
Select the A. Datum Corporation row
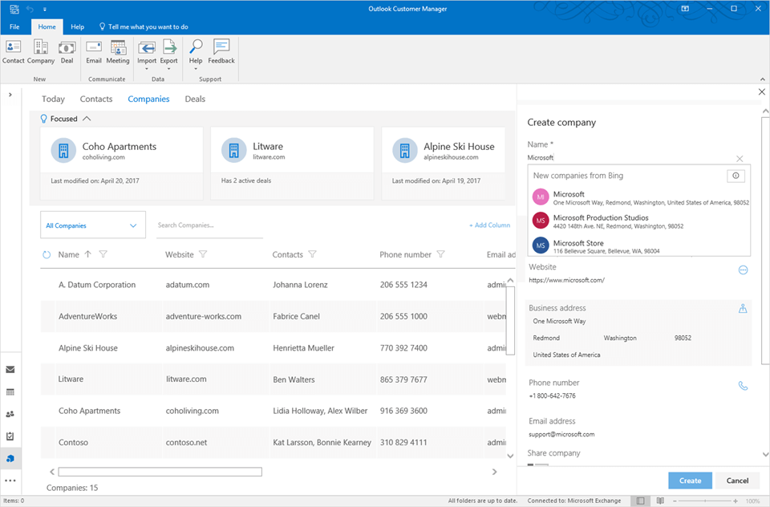click(x=273, y=285)
